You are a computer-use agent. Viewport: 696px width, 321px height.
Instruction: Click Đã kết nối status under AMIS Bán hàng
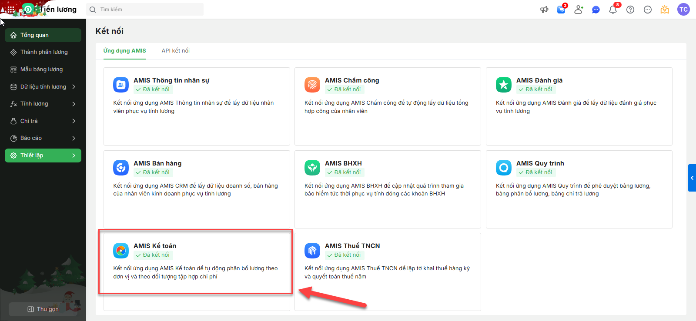tap(153, 172)
